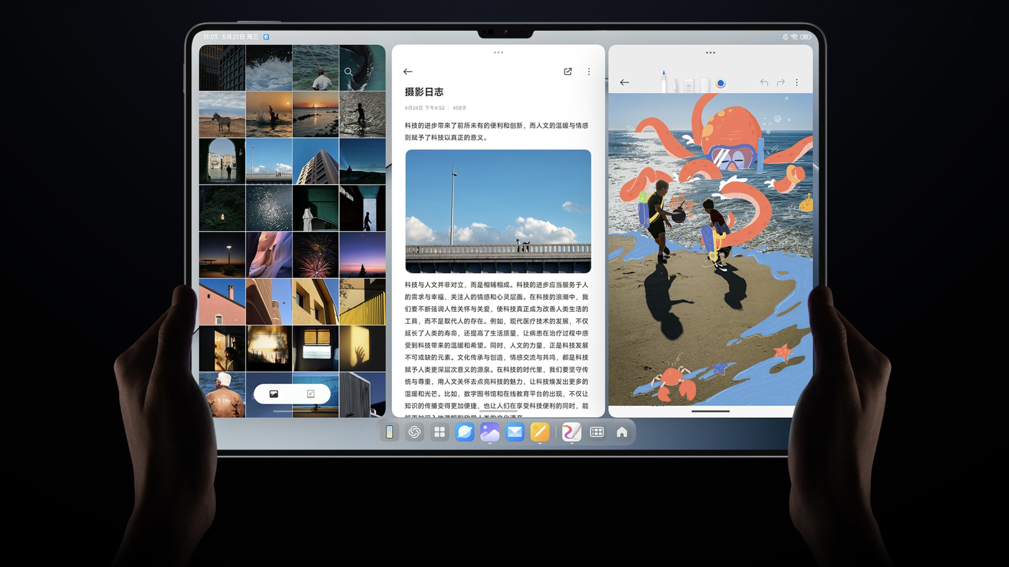Screen dimensions: 1009x567
Task: Open drawing app's vertical dots menu
Action: [797, 82]
